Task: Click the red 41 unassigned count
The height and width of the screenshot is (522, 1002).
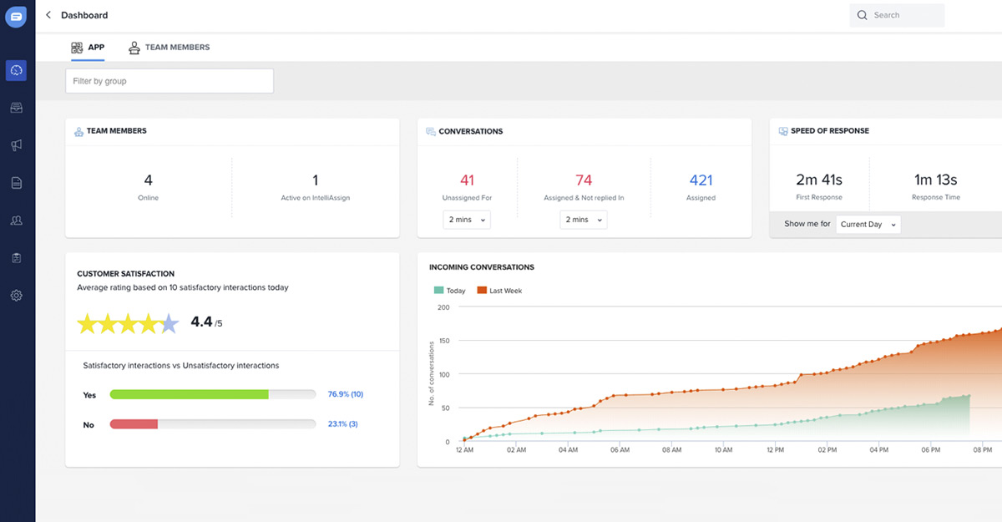Action: tap(467, 180)
